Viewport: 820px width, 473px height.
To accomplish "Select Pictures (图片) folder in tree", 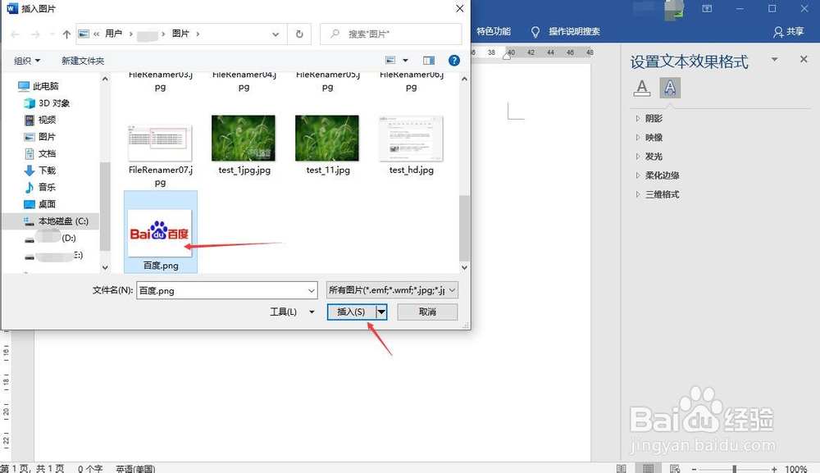I will pos(40,136).
